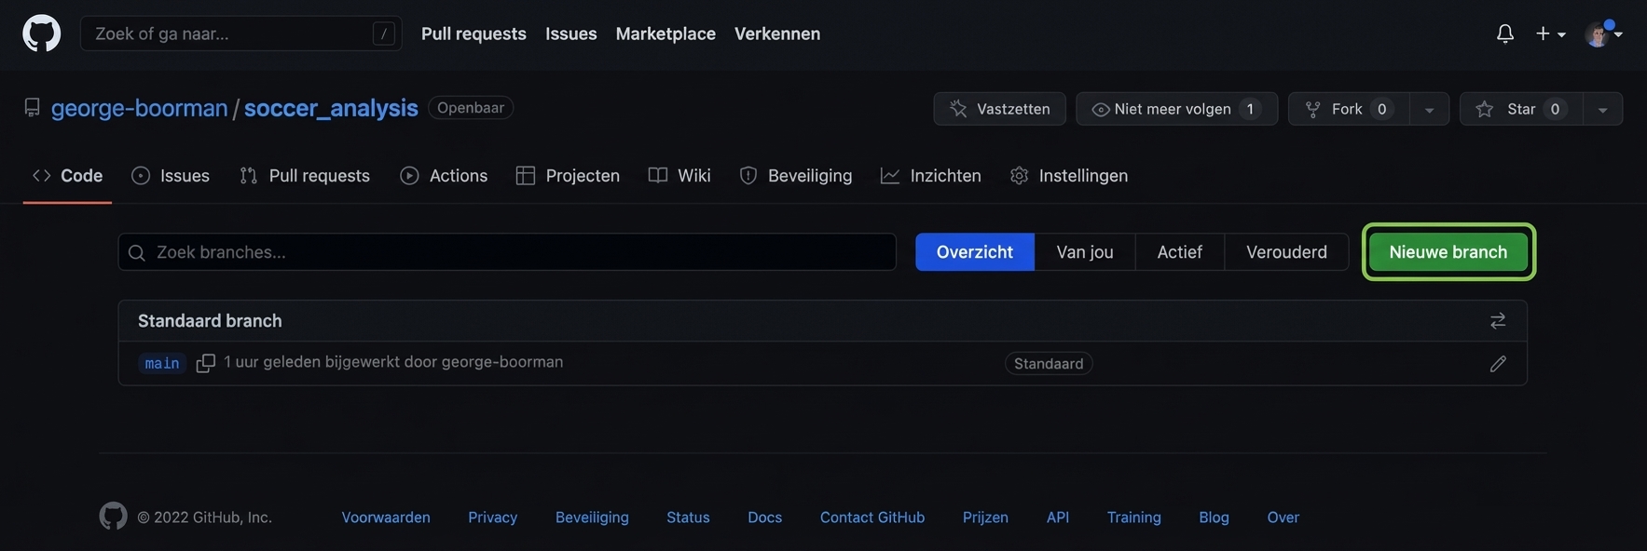Pin repository with Vastzetten button
Screen dimensions: 1647x551
(1000, 109)
